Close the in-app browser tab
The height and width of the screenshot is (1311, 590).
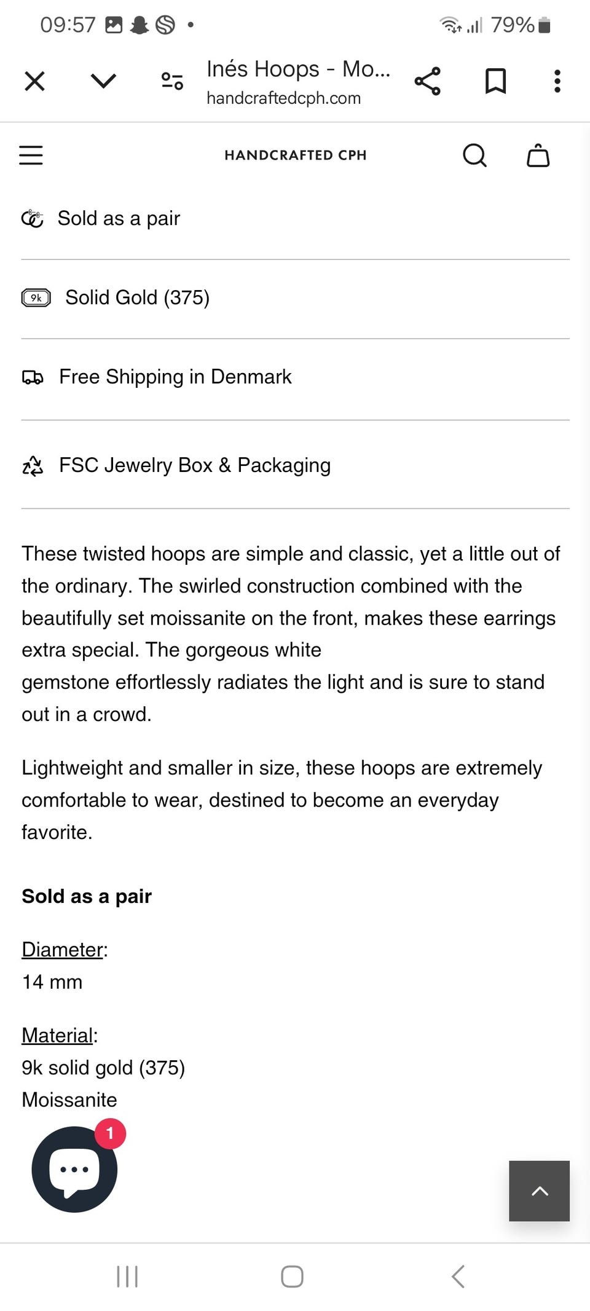[35, 81]
